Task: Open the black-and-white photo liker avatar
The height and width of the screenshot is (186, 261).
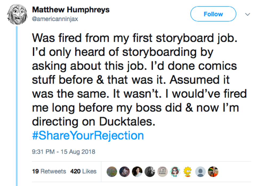Action: tap(150, 172)
